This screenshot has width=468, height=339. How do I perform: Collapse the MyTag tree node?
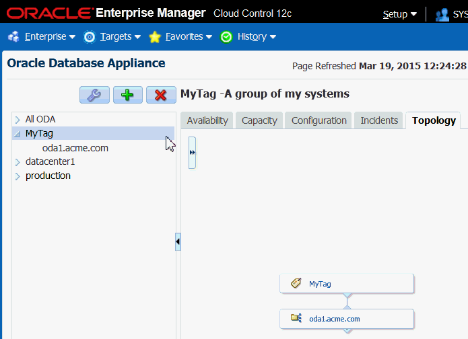point(18,134)
